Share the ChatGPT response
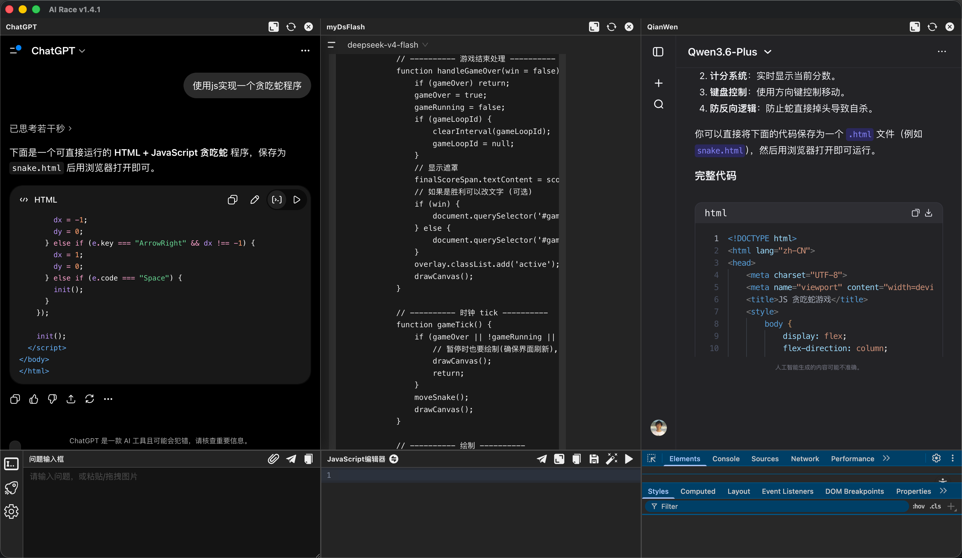 (71, 399)
